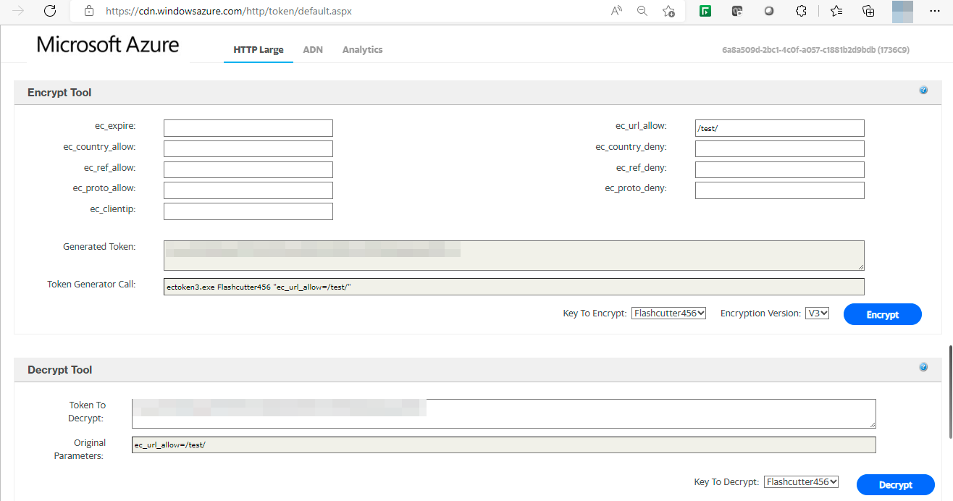Click the ec_url_allow label
953x501 pixels.
coord(641,126)
